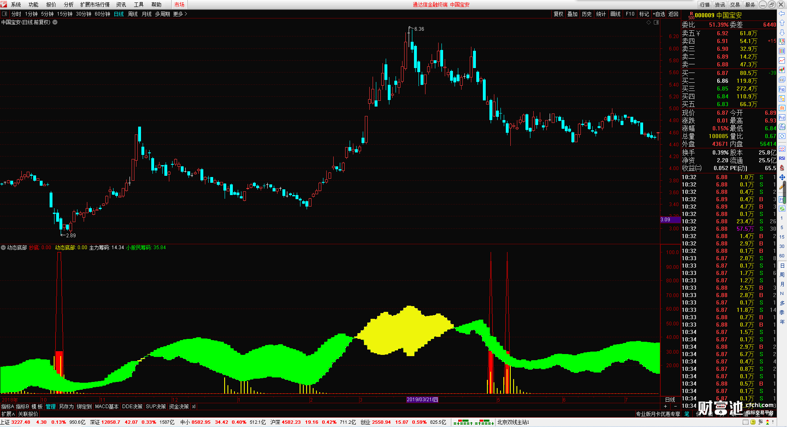
Task: Zoom in chart with + button
Action: click(x=665, y=406)
